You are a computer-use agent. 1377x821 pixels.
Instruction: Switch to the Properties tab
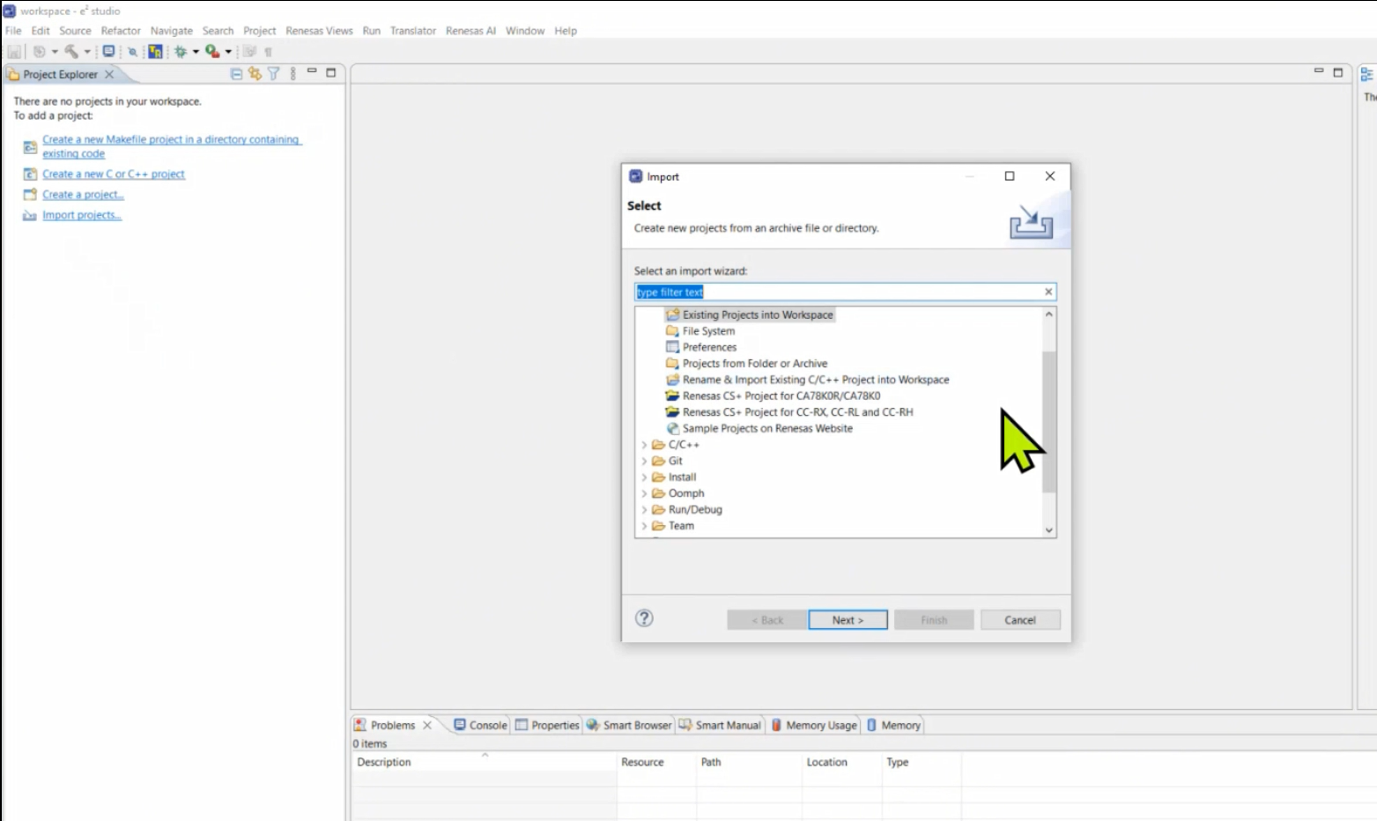(x=547, y=725)
